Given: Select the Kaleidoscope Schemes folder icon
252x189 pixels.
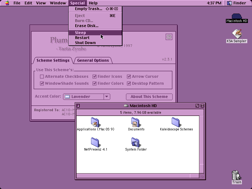Looking at the screenshot, I should [176, 122].
